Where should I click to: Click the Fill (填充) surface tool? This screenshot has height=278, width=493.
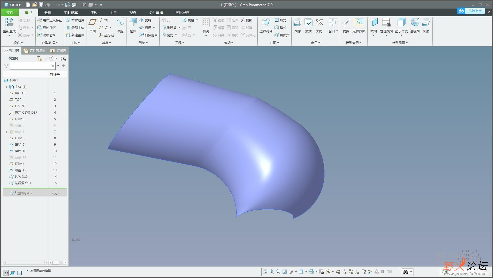coord(280,20)
